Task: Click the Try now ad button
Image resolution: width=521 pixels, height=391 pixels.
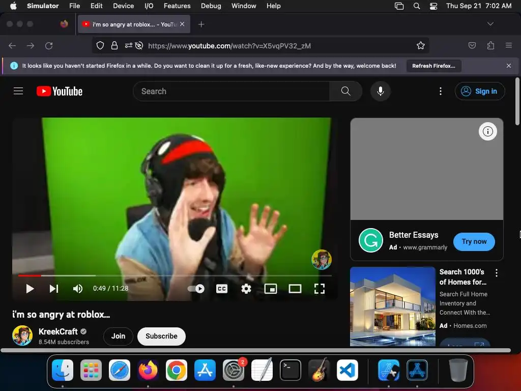Action: pyautogui.click(x=474, y=242)
